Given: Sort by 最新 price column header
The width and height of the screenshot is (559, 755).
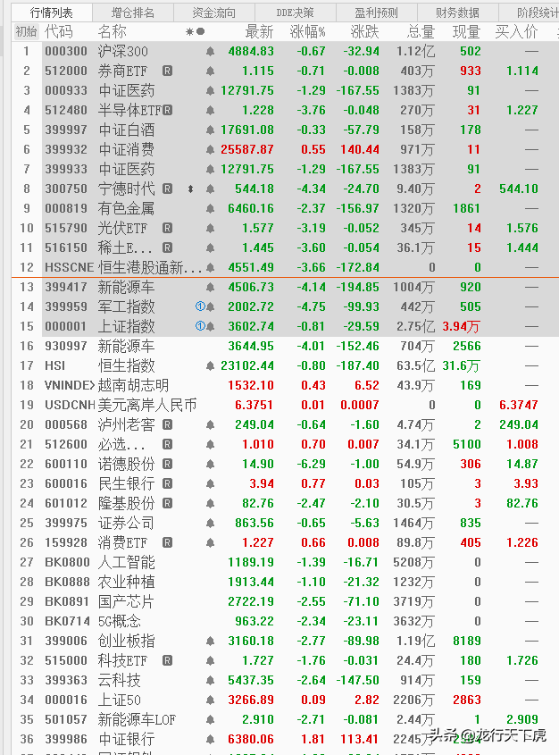Looking at the screenshot, I should pyautogui.click(x=259, y=32).
